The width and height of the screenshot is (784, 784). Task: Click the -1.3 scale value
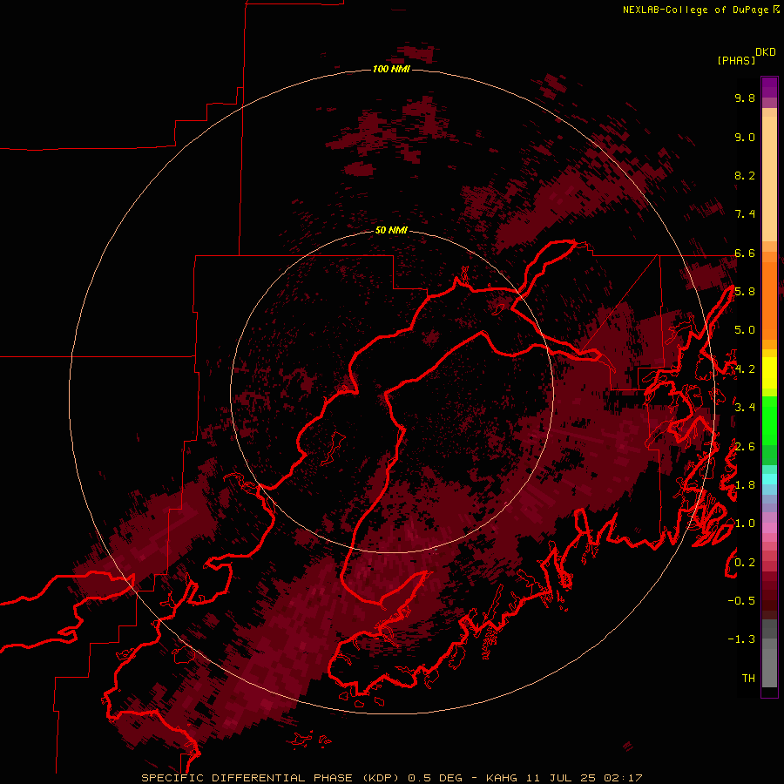click(741, 639)
